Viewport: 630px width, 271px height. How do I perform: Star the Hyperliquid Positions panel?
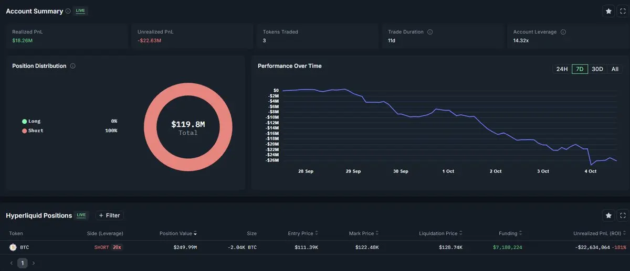pos(608,215)
